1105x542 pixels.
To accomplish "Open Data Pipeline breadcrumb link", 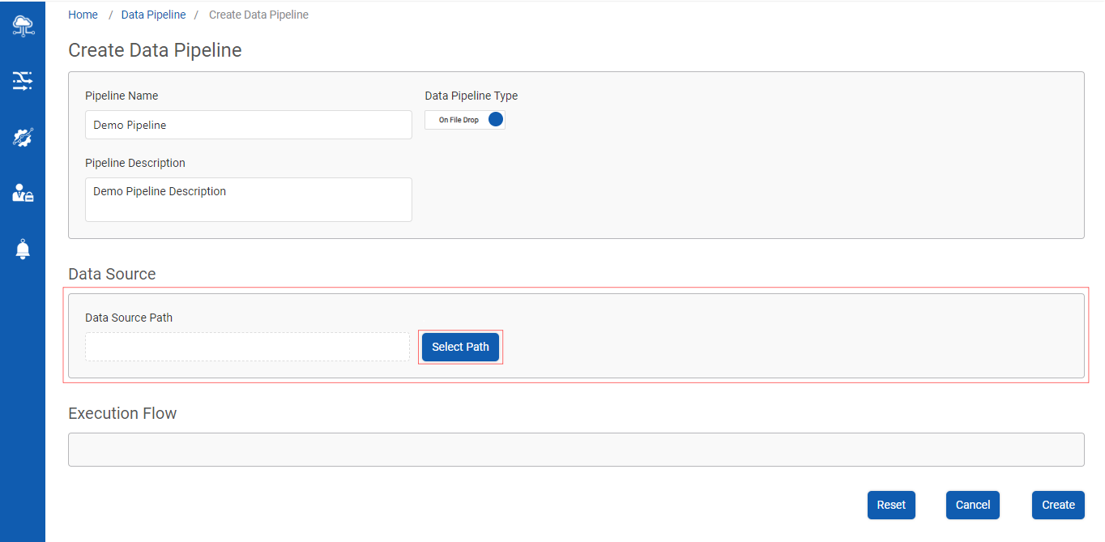I will [153, 15].
